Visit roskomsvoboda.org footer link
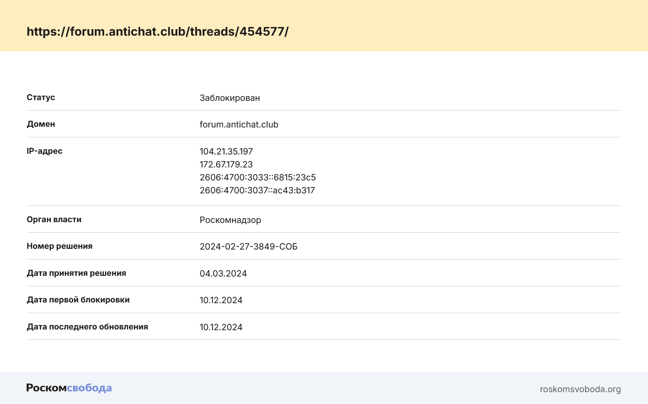Image resolution: width=648 pixels, height=404 pixels. (580, 389)
